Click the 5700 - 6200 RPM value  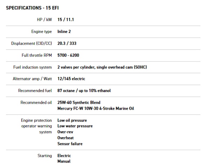coord(68,55)
